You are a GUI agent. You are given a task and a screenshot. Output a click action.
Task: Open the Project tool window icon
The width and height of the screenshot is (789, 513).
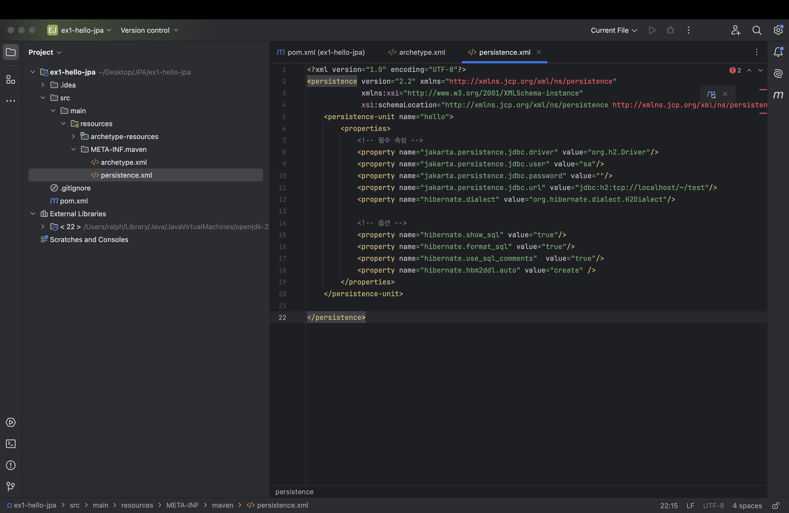point(11,52)
